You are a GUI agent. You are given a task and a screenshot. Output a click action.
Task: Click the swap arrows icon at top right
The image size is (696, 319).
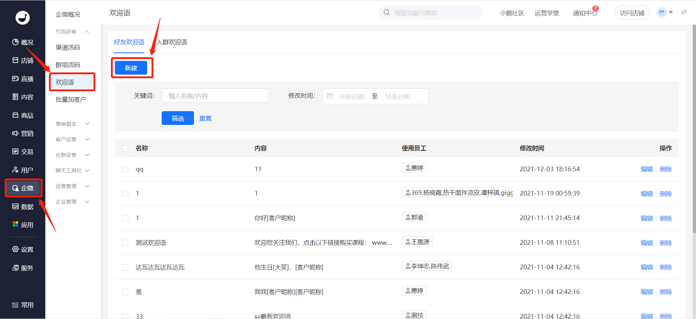(x=684, y=12)
